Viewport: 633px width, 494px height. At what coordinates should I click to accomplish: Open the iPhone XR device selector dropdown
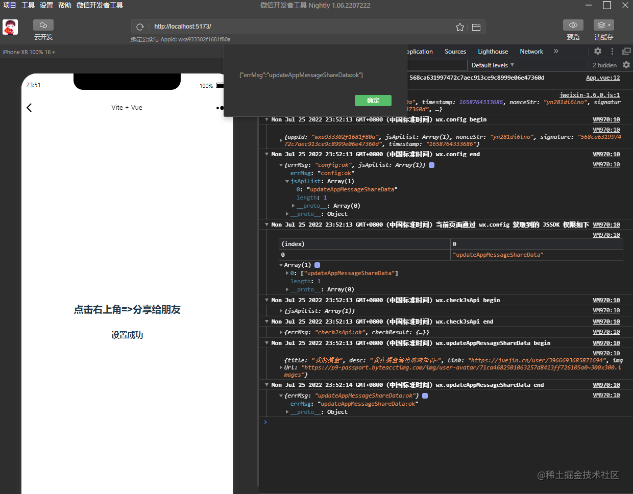pyautogui.click(x=29, y=52)
